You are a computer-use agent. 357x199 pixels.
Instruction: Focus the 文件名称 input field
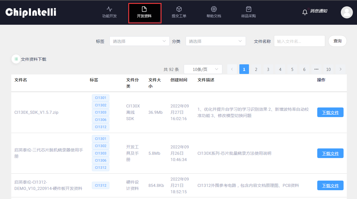(x=299, y=41)
